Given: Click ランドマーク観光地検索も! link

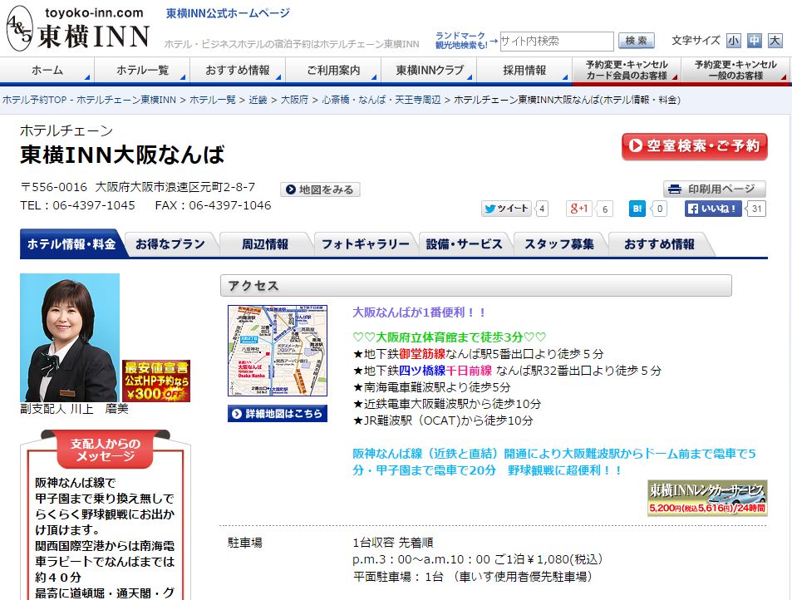Looking at the screenshot, I should click(x=461, y=41).
